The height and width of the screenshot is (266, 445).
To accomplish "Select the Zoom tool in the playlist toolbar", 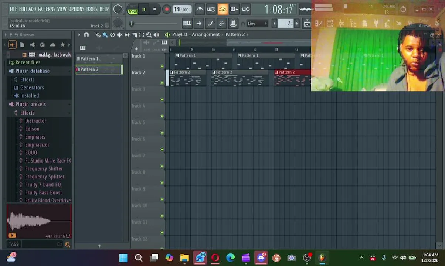I will point(149,35).
